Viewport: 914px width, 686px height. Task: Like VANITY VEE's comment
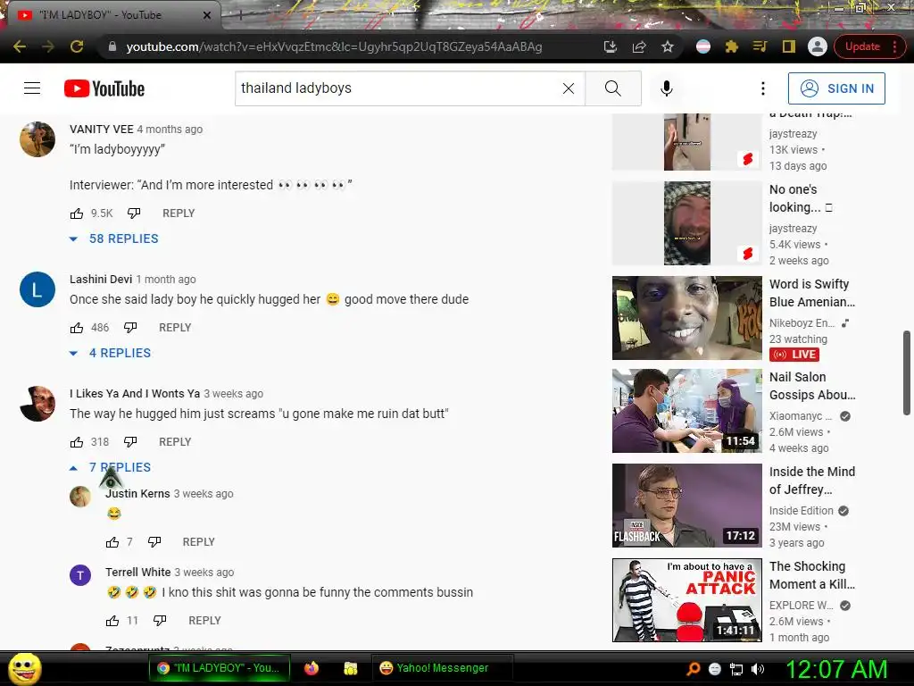tap(77, 213)
